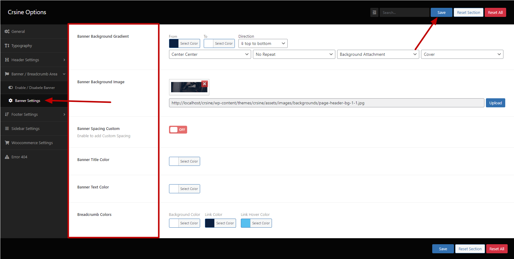Screen dimensions: 514x259
Task: Pick the gradient From color swatch
Action: click(x=174, y=43)
